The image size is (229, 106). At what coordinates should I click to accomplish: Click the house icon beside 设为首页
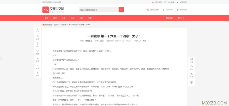(153, 2)
